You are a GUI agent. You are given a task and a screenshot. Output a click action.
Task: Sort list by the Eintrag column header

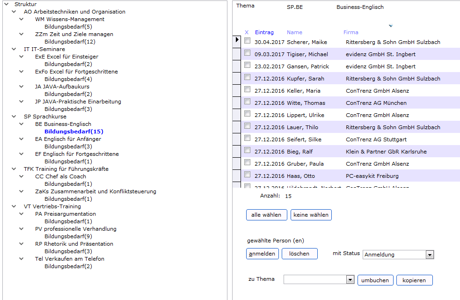click(264, 32)
